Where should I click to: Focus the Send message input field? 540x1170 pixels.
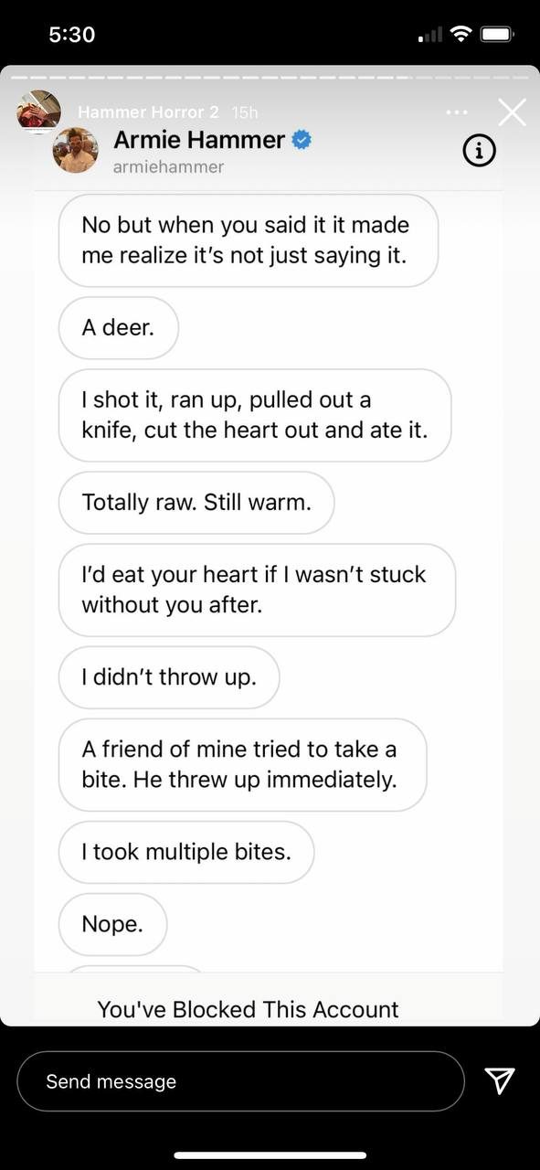pyautogui.click(x=241, y=1081)
